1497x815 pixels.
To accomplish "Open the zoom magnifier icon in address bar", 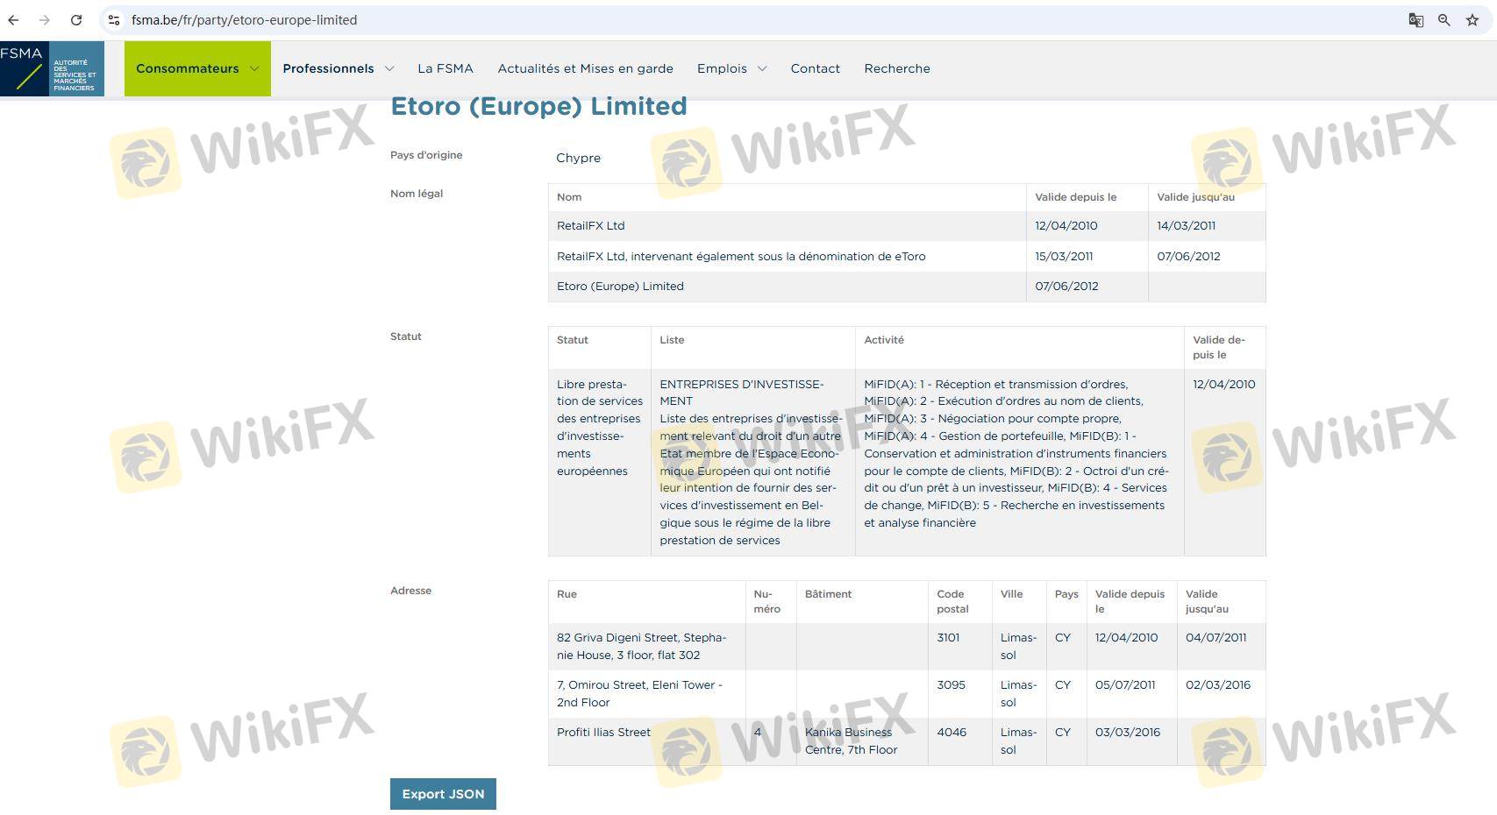I will (x=1444, y=20).
